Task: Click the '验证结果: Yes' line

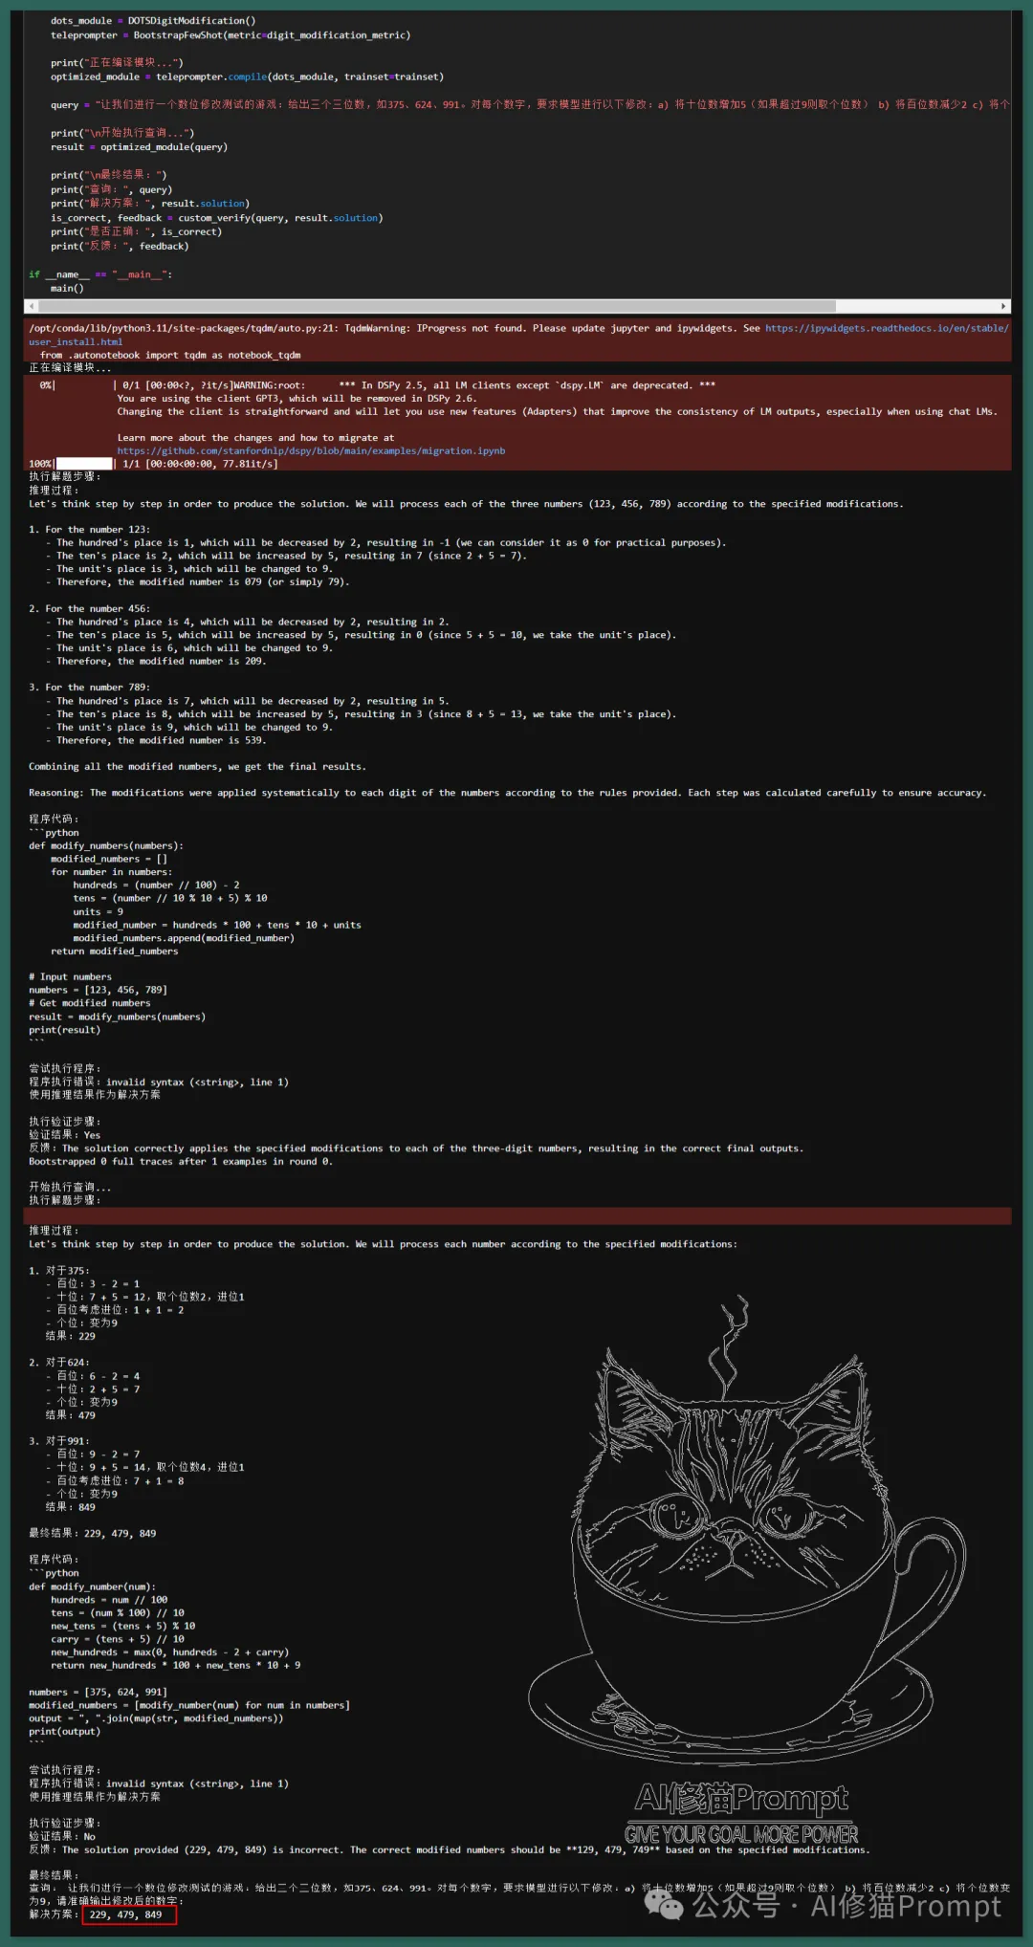Action: click(64, 1135)
